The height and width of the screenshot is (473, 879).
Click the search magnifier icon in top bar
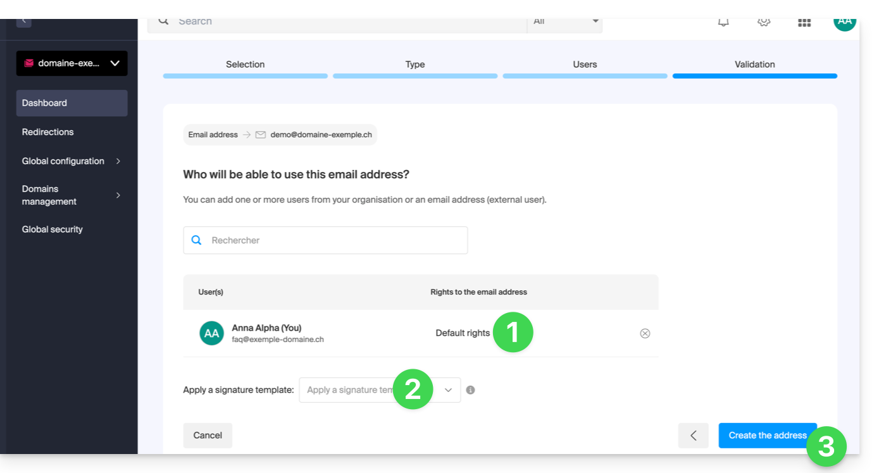(164, 21)
